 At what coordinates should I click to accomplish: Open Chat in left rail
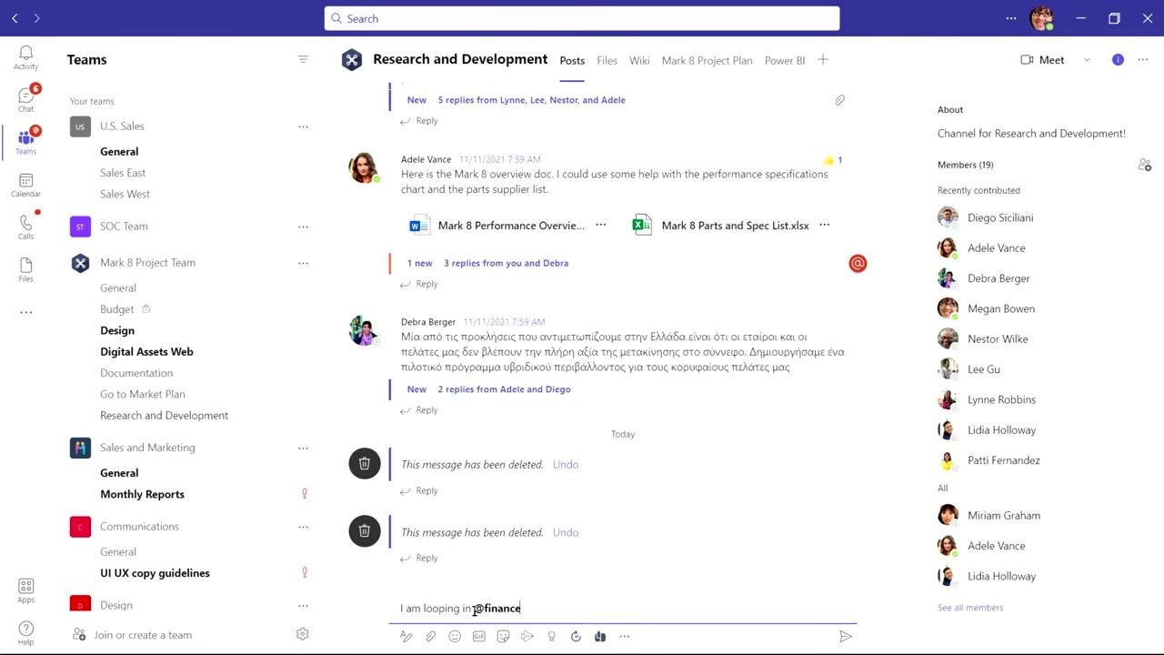[25, 99]
